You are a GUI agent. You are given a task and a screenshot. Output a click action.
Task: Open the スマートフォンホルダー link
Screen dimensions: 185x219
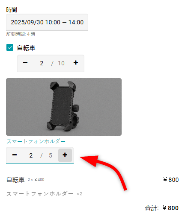click(x=36, y=141)
